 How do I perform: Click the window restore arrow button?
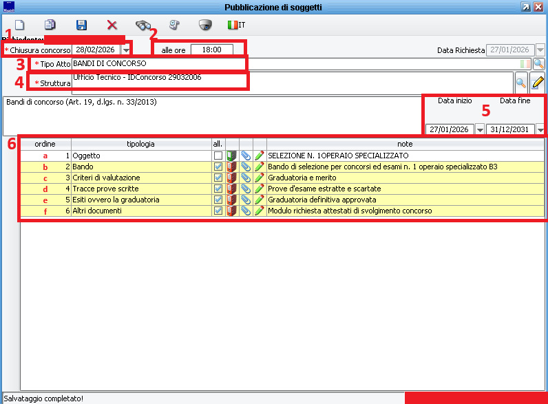[525, 7]
